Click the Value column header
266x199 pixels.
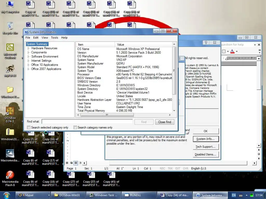coord(143,45)
